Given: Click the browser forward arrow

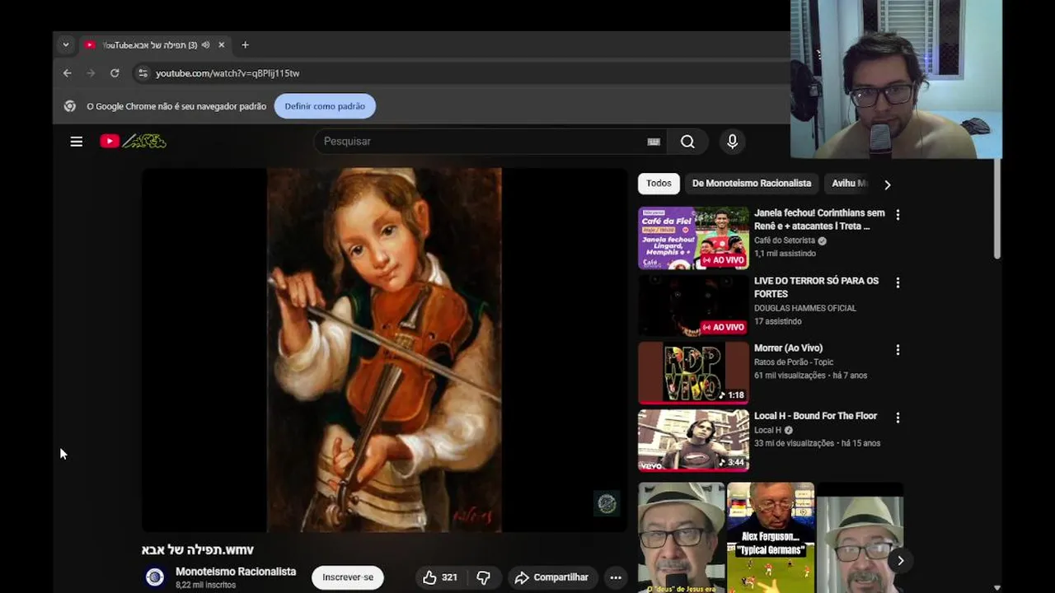Looking at the screenshot, I should pos(91,73).
